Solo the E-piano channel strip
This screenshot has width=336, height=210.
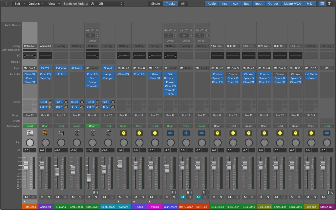click(x=65, y=197)
